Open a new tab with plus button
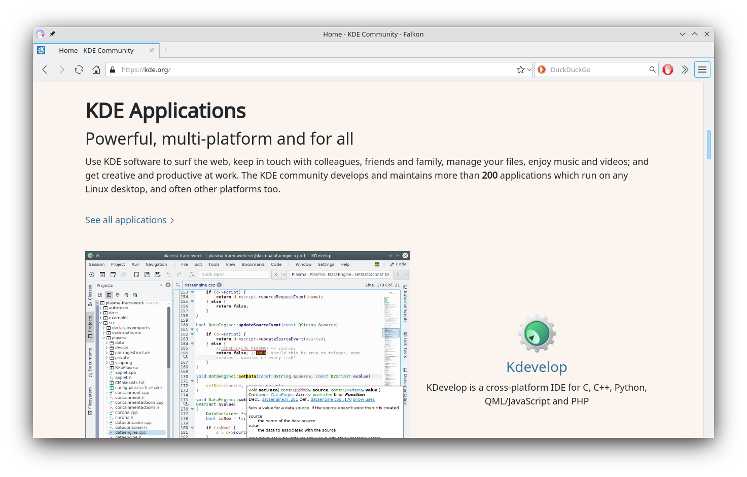 point(165,50)
